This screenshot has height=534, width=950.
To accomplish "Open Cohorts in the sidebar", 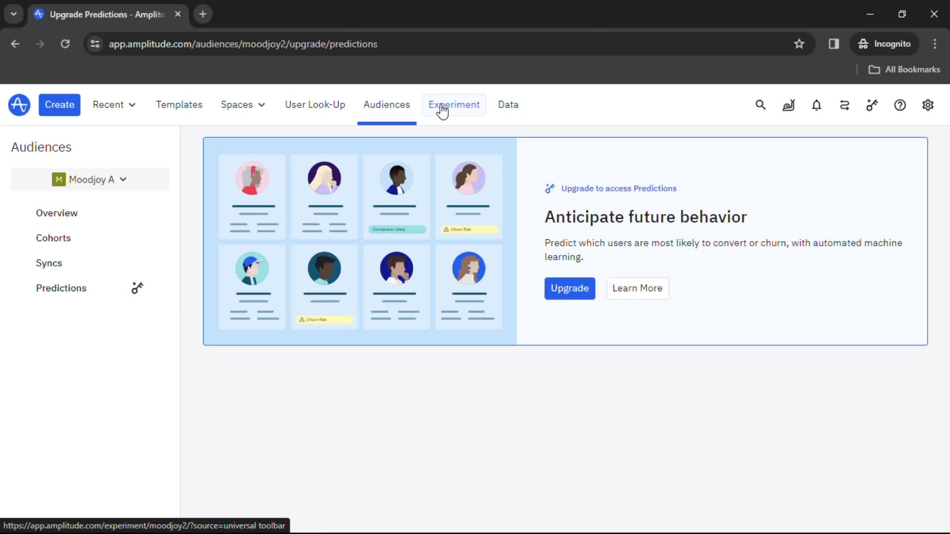I will point(53,238).
